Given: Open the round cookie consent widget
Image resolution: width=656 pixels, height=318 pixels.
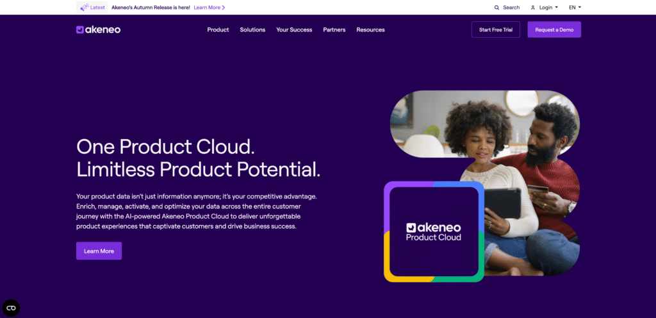Looking at the screenshot, I should 11,308.
